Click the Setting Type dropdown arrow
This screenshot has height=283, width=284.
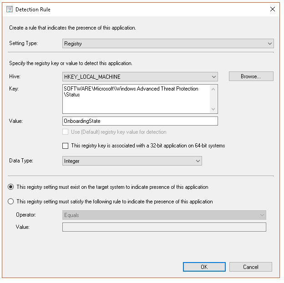pos(270,44)
